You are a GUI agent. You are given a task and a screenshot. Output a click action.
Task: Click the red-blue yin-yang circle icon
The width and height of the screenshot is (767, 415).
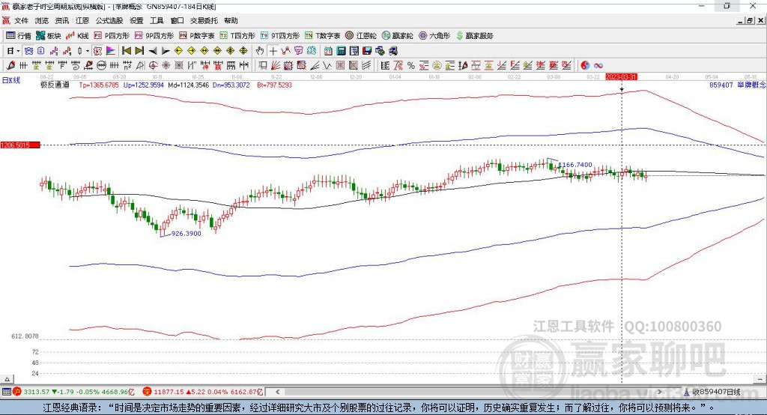(584, 66)
